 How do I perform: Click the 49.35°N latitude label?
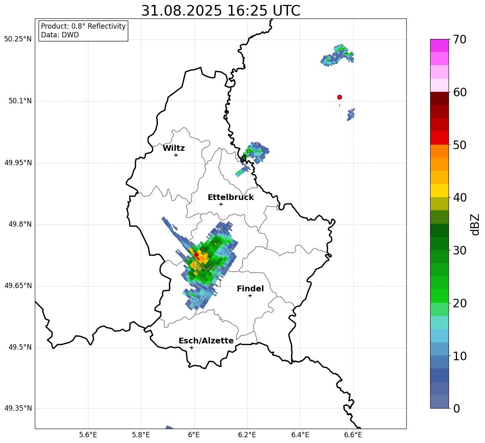[x=18, y=408]
